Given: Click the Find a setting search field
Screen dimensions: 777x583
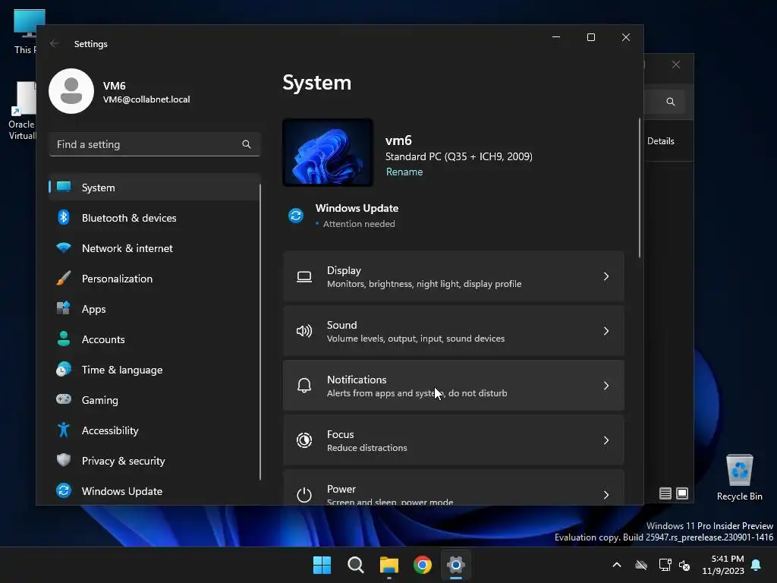Looking at the screenshot, I should click(x=154, y=144).
